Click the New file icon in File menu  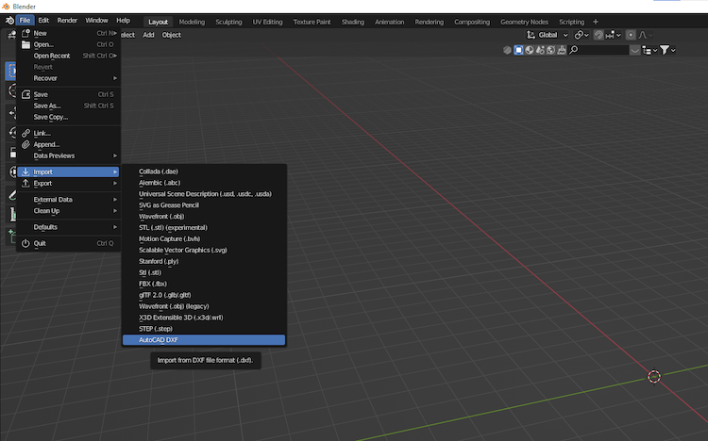pyautogui.click(x=25, y=33)
